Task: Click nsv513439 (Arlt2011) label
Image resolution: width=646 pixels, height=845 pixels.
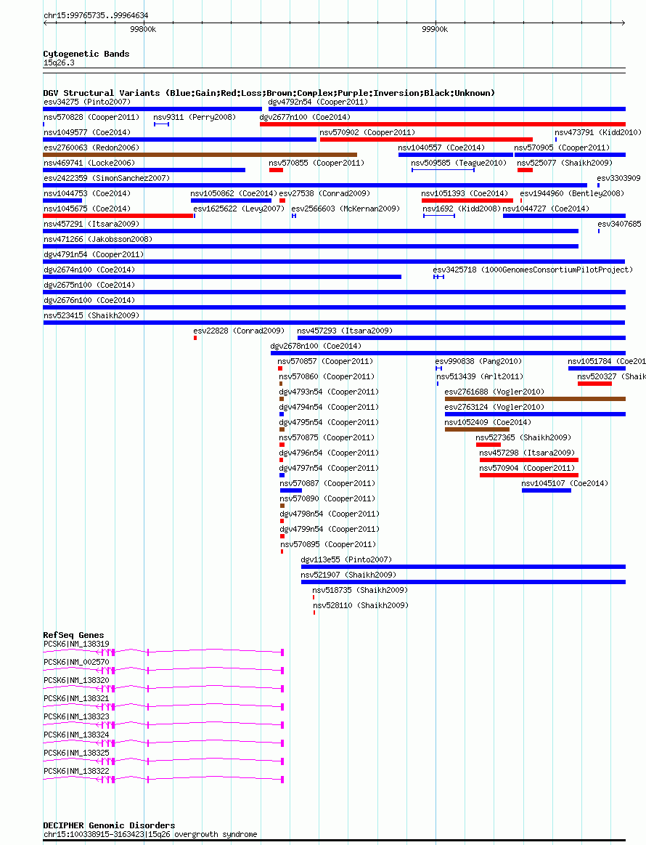Action: (480, 376)
